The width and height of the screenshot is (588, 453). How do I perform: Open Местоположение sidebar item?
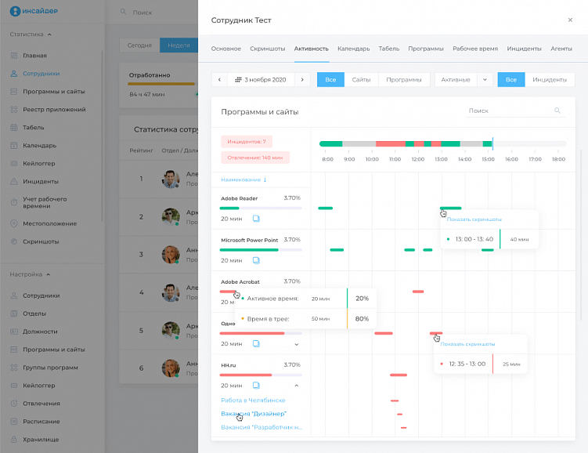[49, 223]
